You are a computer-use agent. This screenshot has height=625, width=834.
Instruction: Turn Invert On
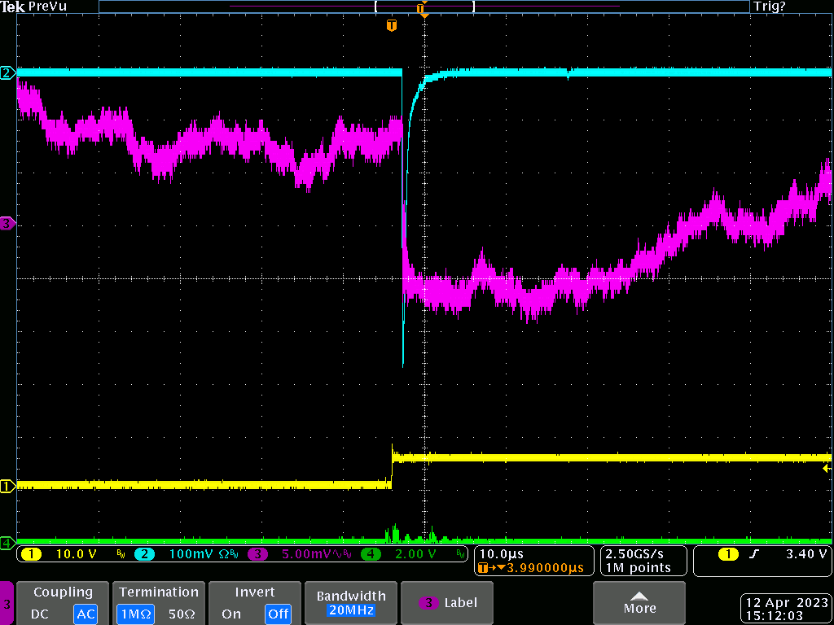(231, 614)
